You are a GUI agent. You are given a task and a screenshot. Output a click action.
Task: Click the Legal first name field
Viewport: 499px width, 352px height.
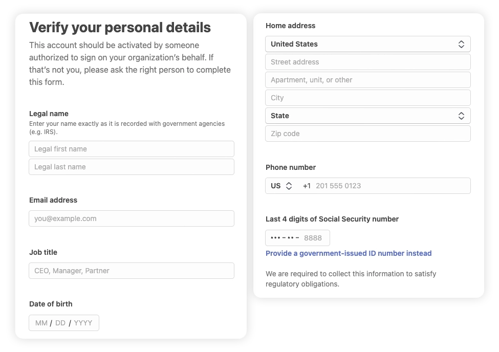click(x=132, y=149)
